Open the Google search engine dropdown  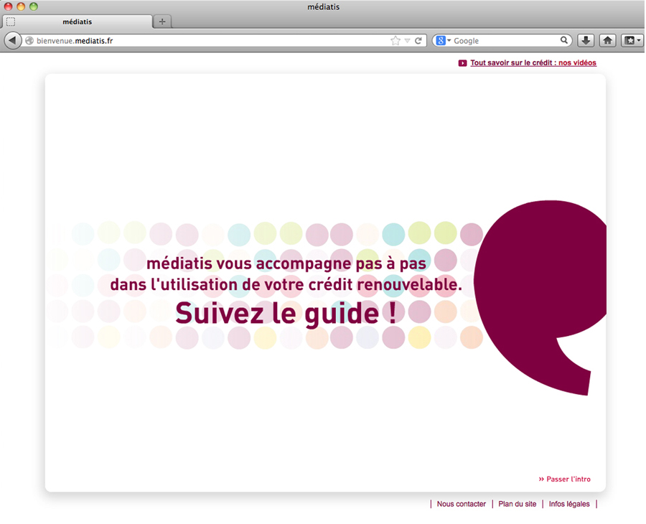pos(443,41)
